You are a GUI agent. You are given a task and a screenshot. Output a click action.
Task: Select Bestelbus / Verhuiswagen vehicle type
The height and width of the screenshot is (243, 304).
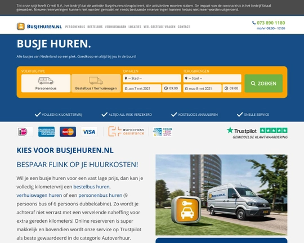96,83
